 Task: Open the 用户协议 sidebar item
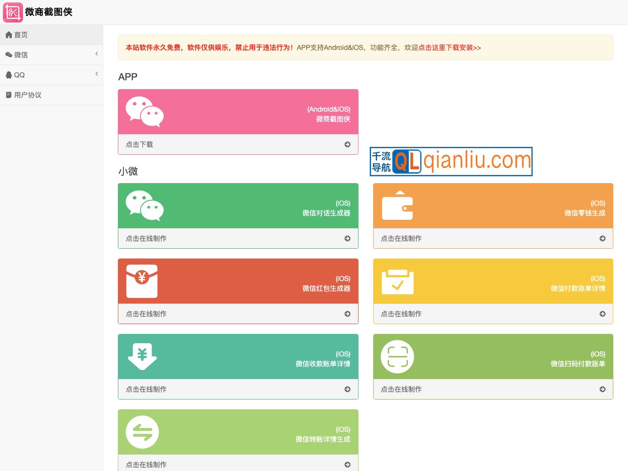(x=27, y=95)
